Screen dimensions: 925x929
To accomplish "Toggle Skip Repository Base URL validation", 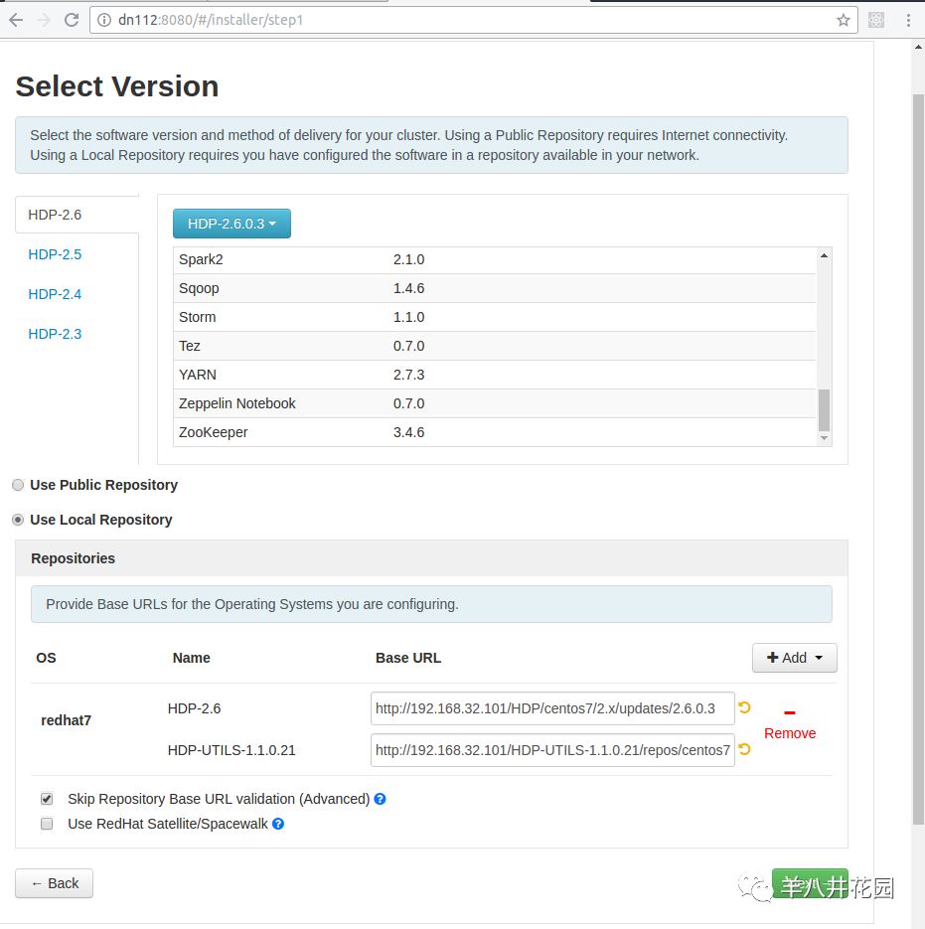I will coord(47,799).
